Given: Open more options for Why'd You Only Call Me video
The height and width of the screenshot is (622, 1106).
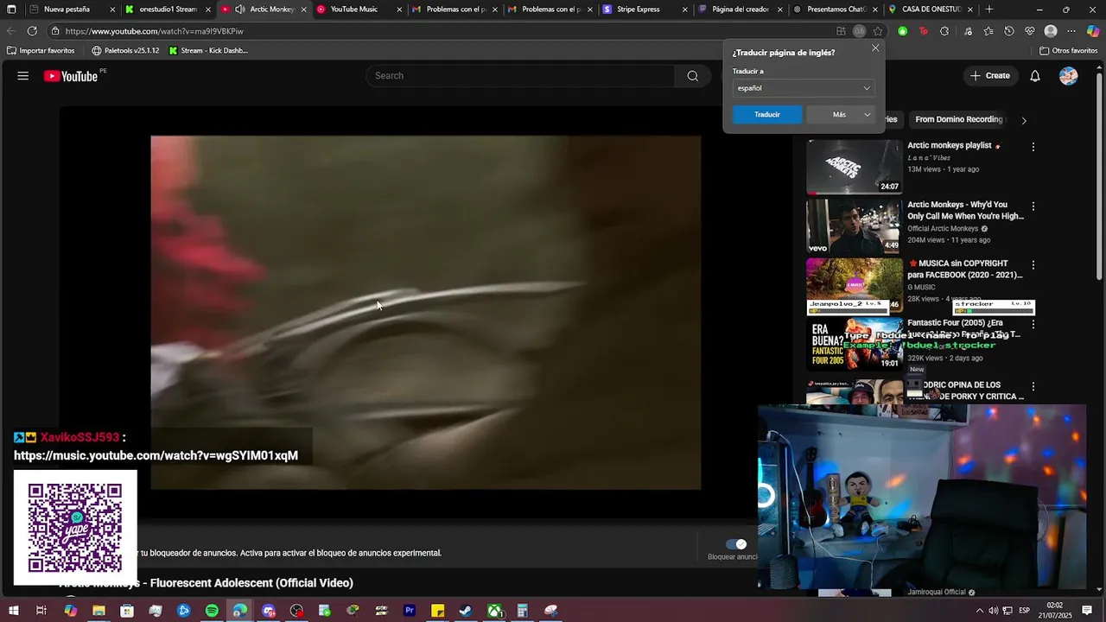Looking at the screenshot, I should tap(1033, 206).
